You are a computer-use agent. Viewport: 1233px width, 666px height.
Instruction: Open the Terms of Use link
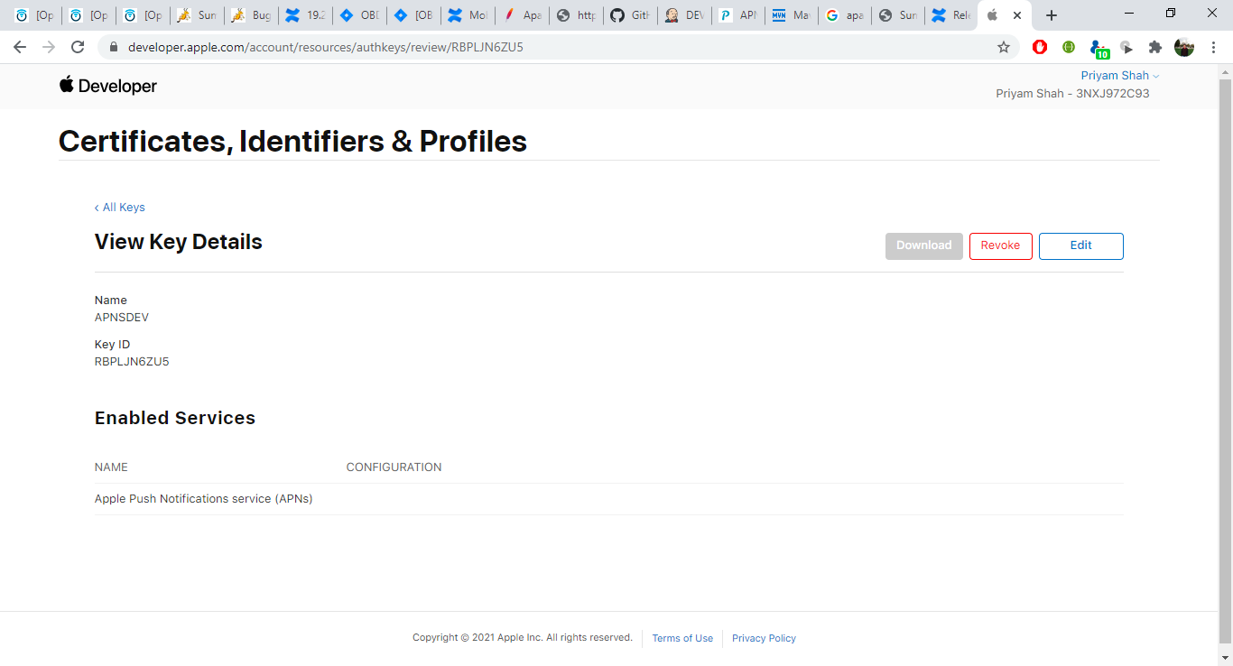coord(682,638)
